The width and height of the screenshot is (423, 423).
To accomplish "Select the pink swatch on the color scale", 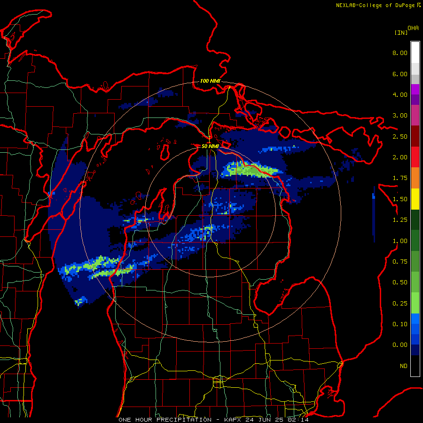I will point(415,116).
